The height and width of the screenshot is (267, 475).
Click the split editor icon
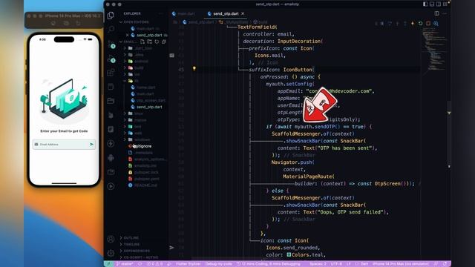[437, 13]
